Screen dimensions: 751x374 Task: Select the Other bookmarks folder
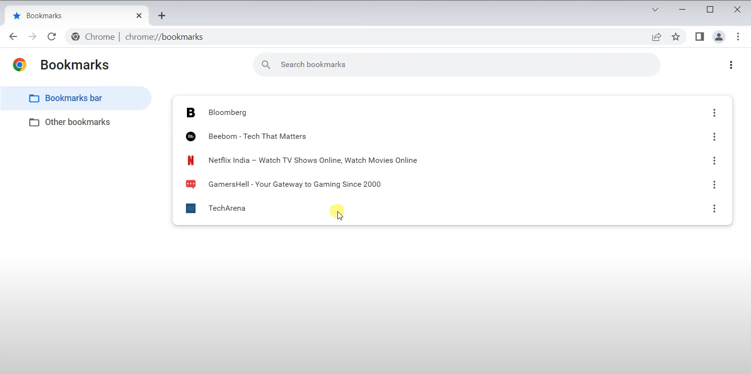pyautogui.click(x=76, y=122)
